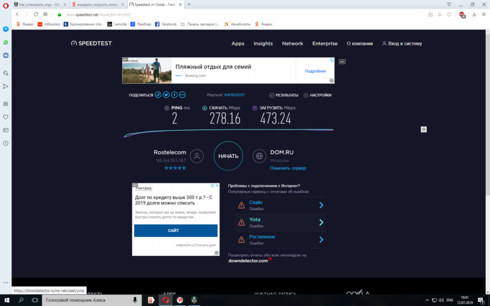Screen dimensions: 490x306
Task: Open the news icon in the sidebar
Action: point(6,130)
